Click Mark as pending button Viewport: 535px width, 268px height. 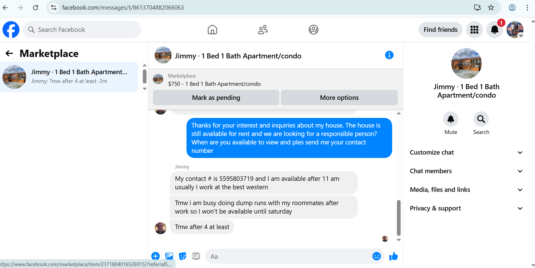[216, 98]
